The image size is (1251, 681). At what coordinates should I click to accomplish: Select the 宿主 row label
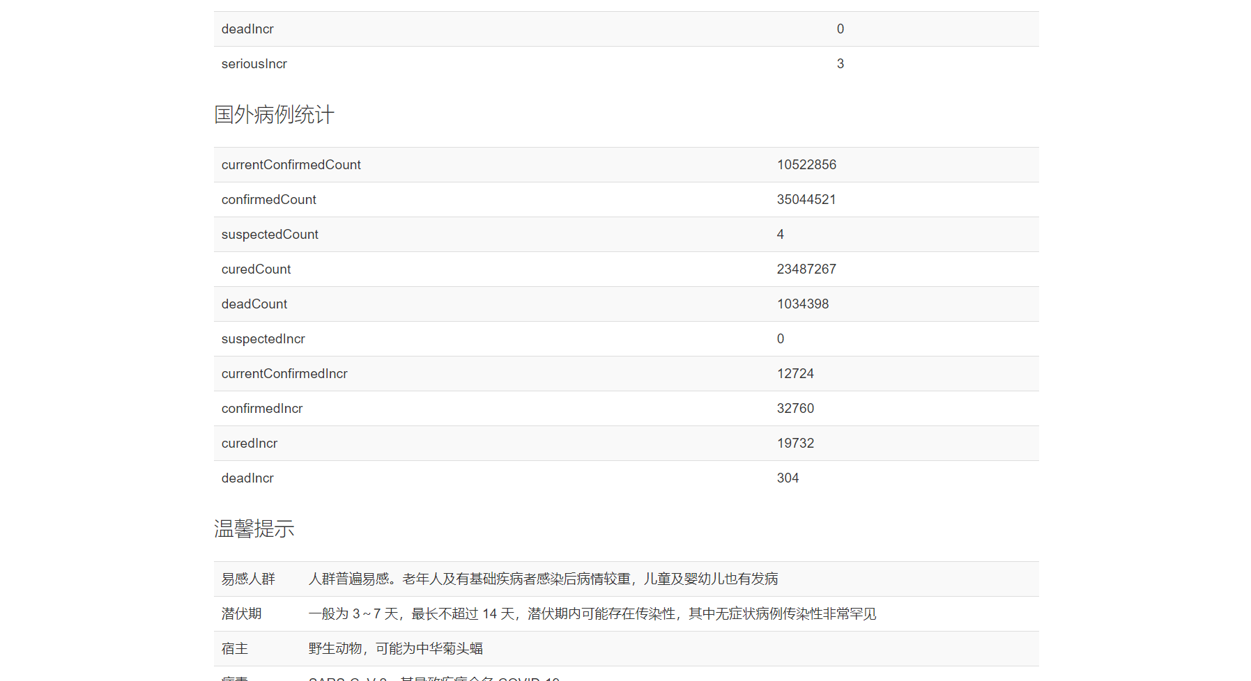click(235, 649)
